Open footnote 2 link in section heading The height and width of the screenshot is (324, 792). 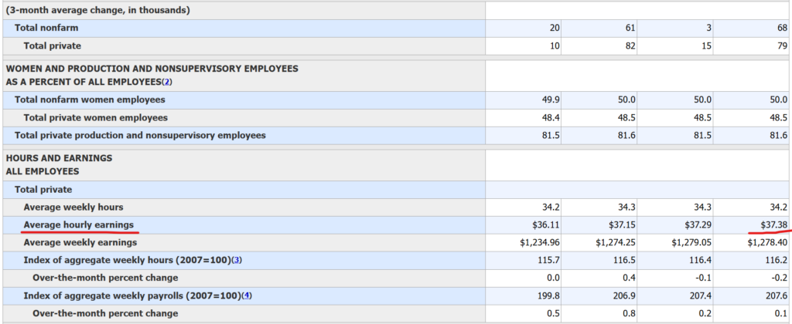[x=167, y=82]
